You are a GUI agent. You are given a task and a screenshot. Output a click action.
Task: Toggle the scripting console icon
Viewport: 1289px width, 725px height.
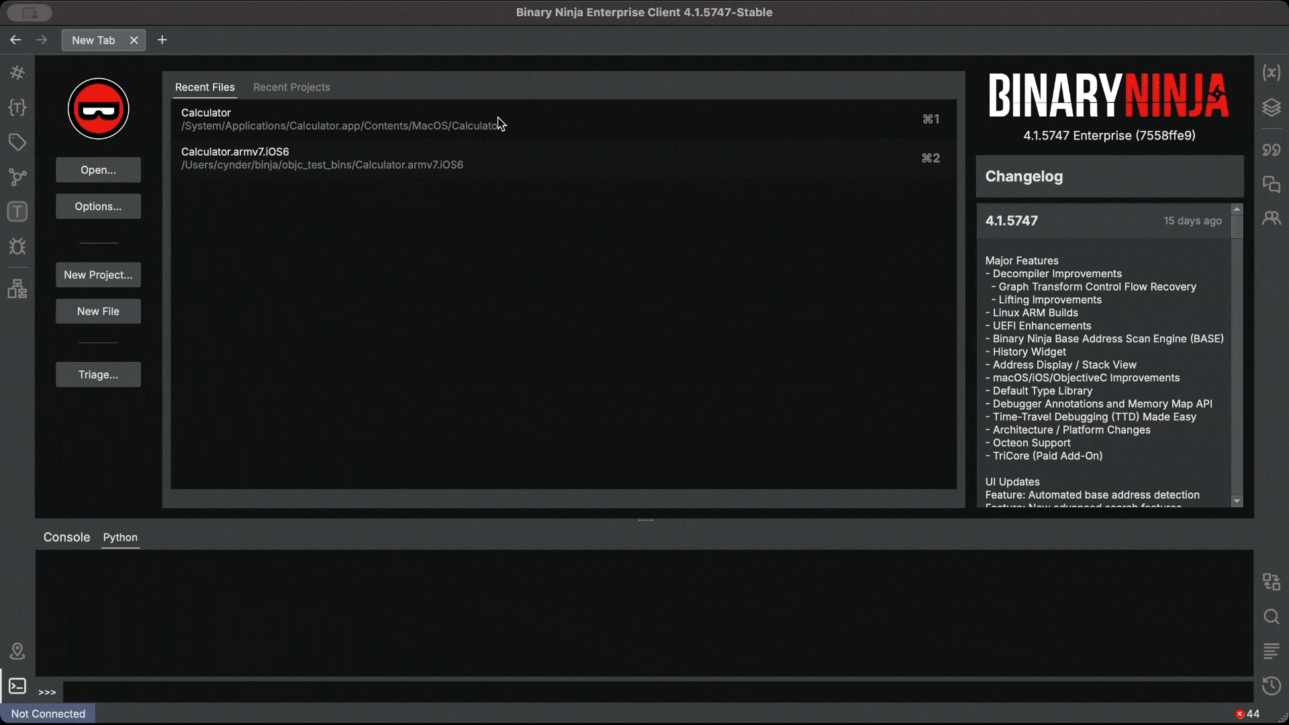pyautogui.click(x=17, y=686)
